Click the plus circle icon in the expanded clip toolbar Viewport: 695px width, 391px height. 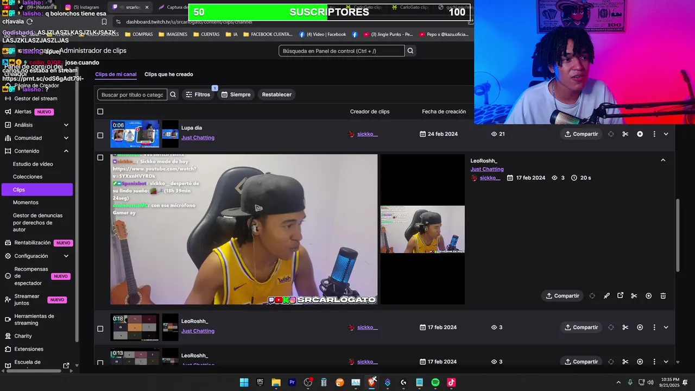click(648, 296)
